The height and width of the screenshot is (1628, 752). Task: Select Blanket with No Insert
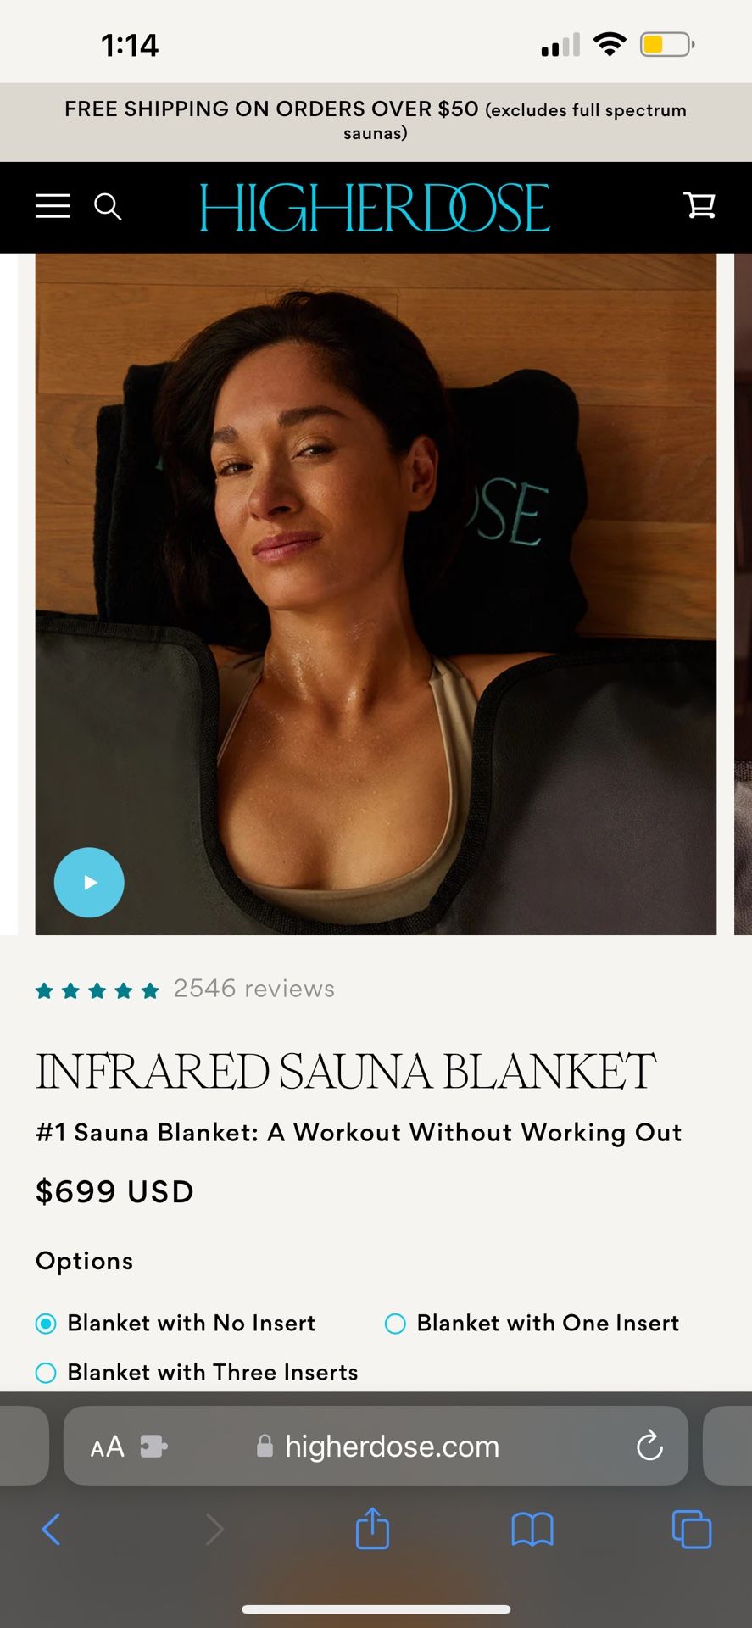pyautogui.click(x=175, y=1323)
